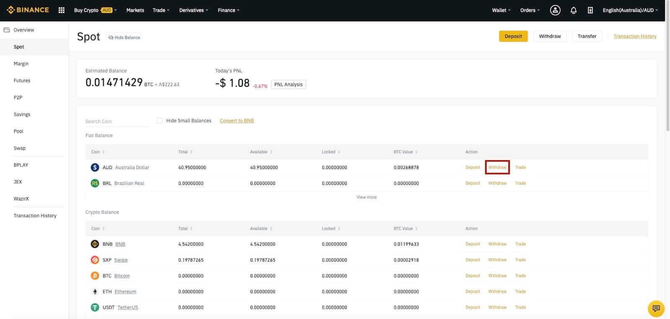Click the BNB coin icon
Screen dimensions: 670x319
click(95, 244)
